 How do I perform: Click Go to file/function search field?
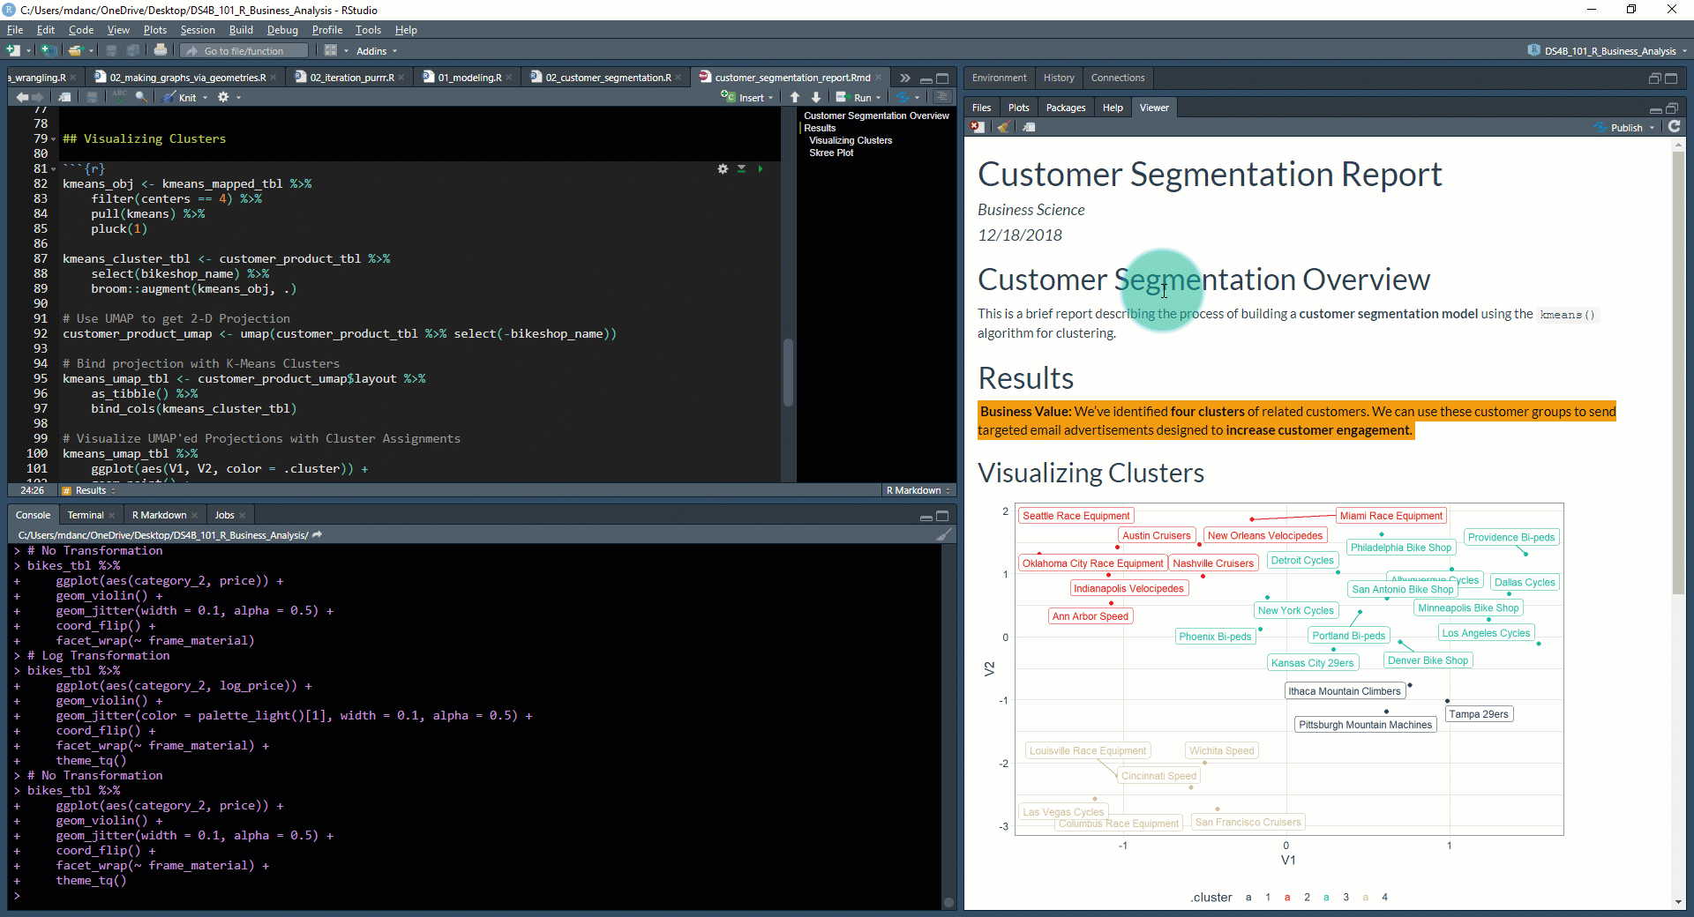pyautogui.click(x=244, y=51)
